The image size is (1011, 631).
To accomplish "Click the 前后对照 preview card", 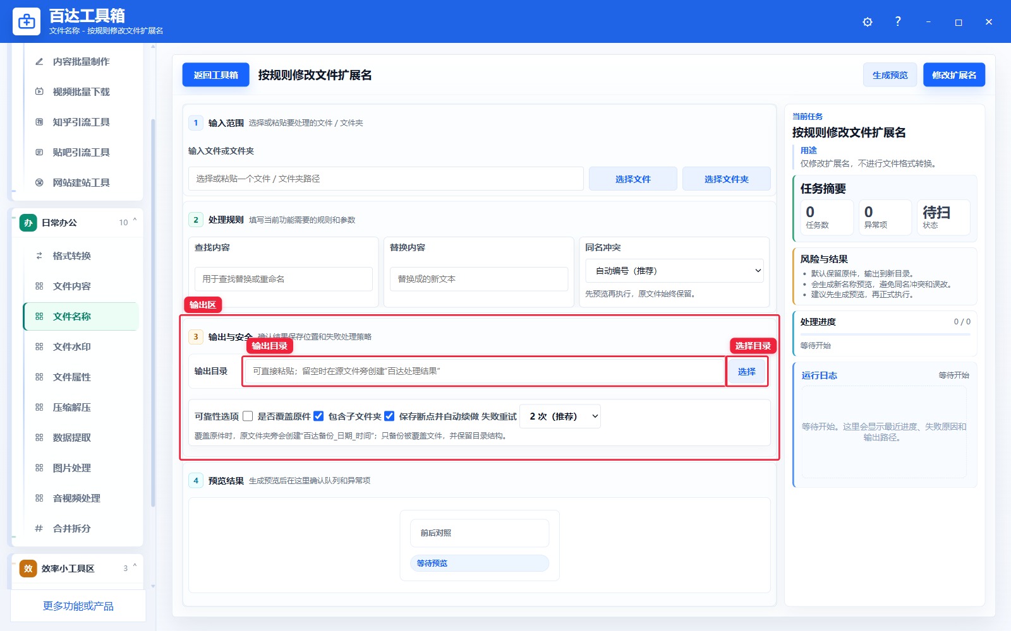I will [480, 533].
